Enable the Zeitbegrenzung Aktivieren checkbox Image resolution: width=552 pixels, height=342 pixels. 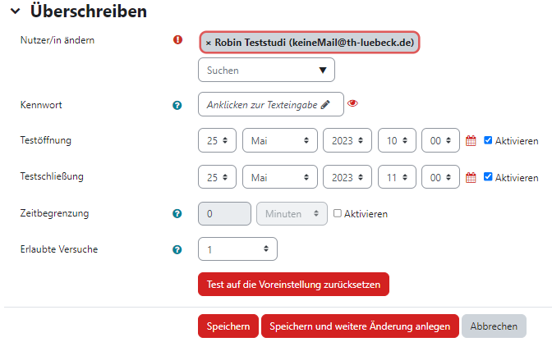[x=338, y=213]
